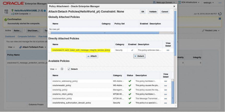This screenshot has height=112, width=225.
Task: Click the query-by-example filter icon
Action: point(62,69)
